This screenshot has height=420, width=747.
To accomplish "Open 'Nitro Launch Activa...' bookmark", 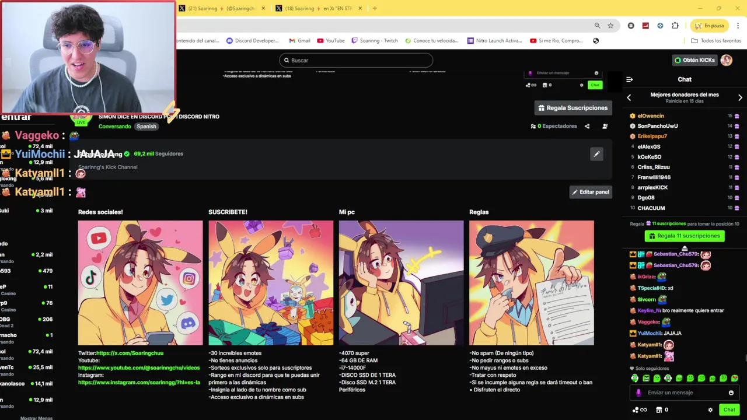I will coord(494,41).
